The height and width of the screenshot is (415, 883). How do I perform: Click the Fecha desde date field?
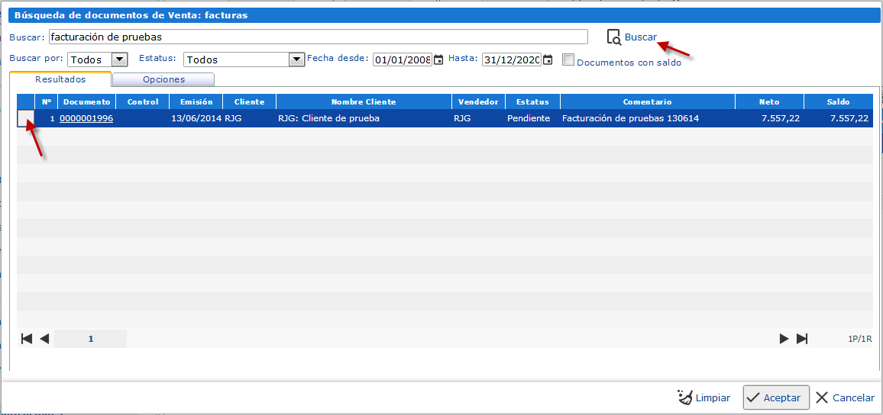[x=403, y=60]
